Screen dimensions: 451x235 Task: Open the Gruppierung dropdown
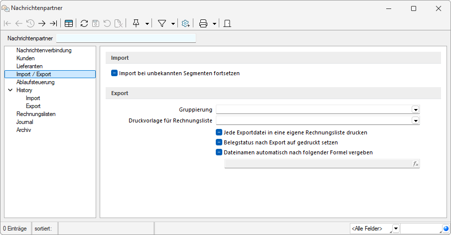(415, 110)
